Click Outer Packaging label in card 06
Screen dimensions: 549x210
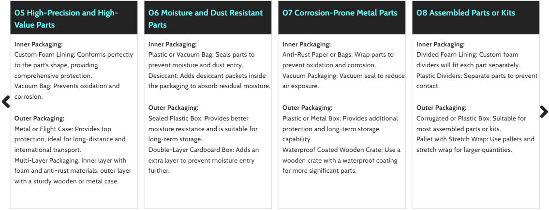(173, 108)
